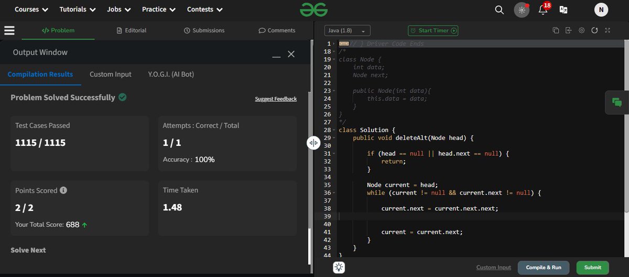Viewport: 629px width, 277px height.
Task: Reset code with the refresh icon
Action: pos(594,30)
